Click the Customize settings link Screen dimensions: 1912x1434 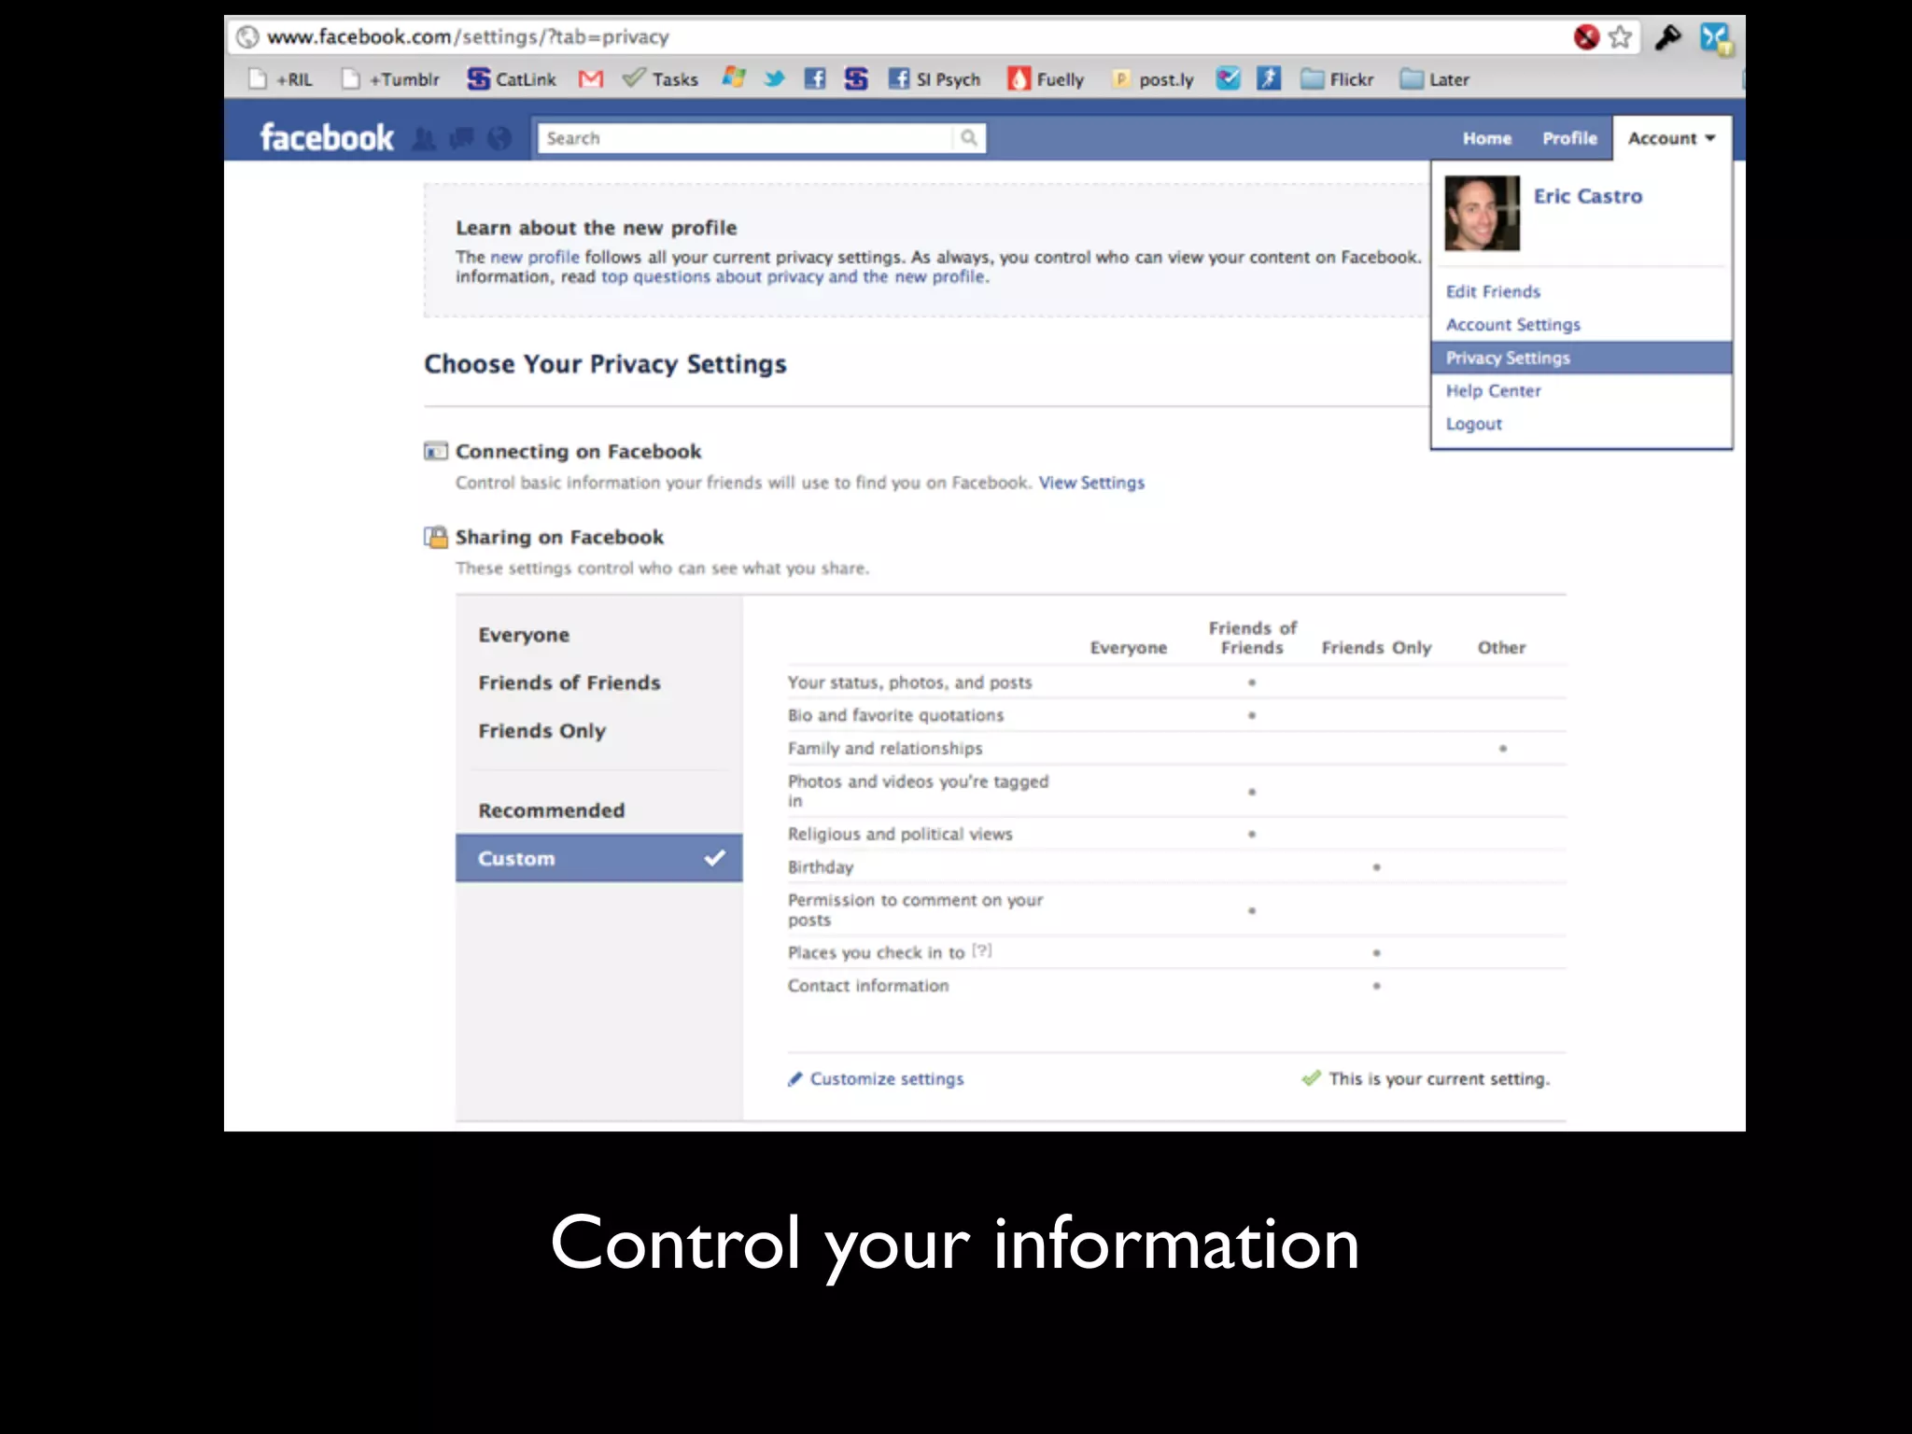click(887, 1079)
